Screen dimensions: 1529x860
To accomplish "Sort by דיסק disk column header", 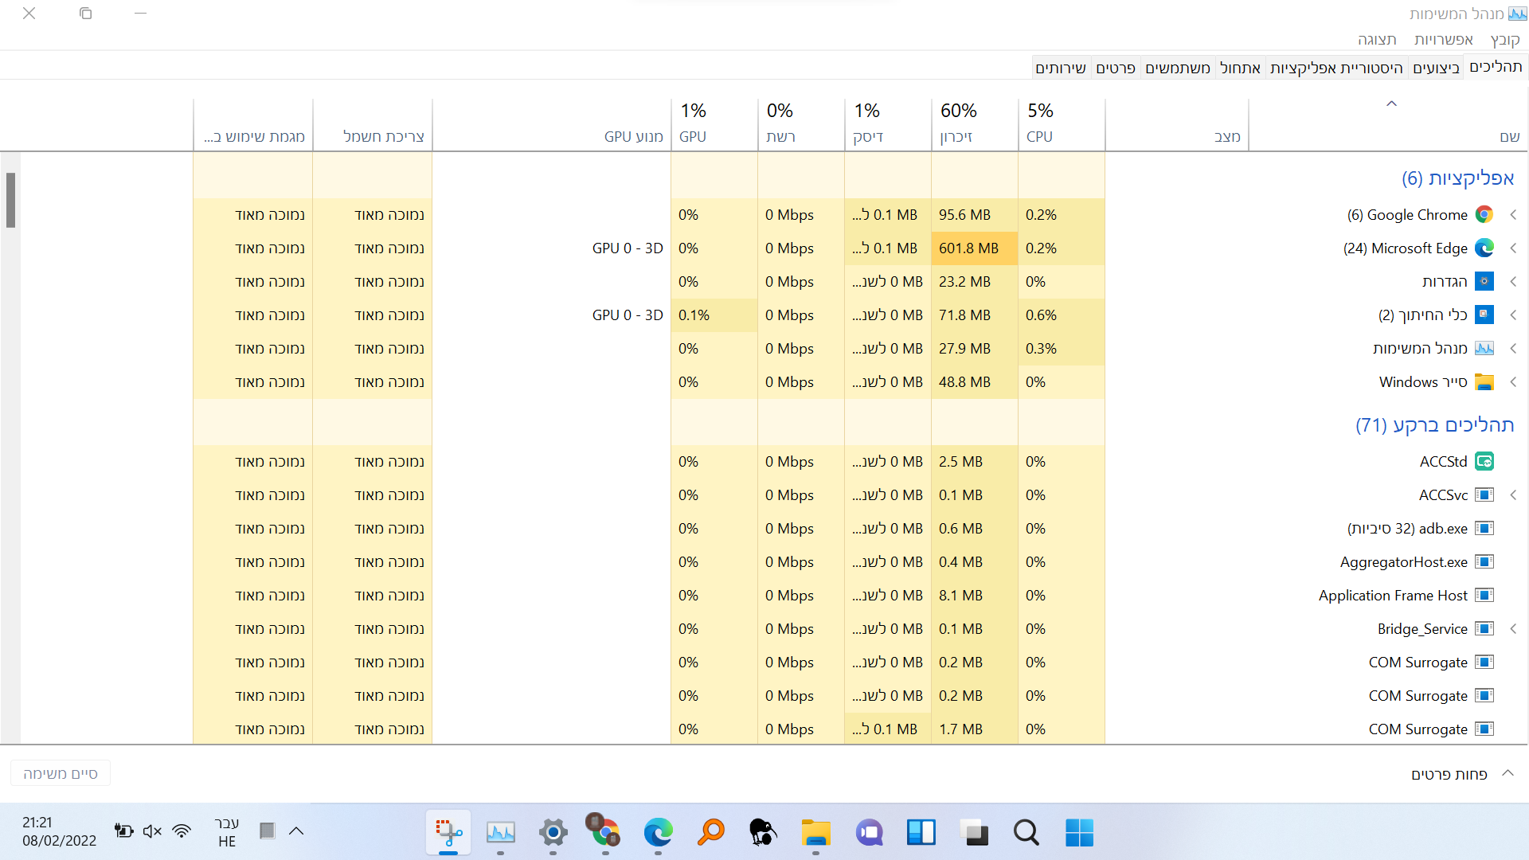I will tap(888, 124).
